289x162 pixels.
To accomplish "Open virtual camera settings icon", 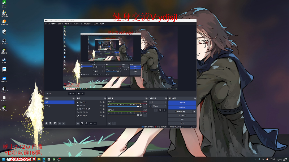I will coord(194,112).
